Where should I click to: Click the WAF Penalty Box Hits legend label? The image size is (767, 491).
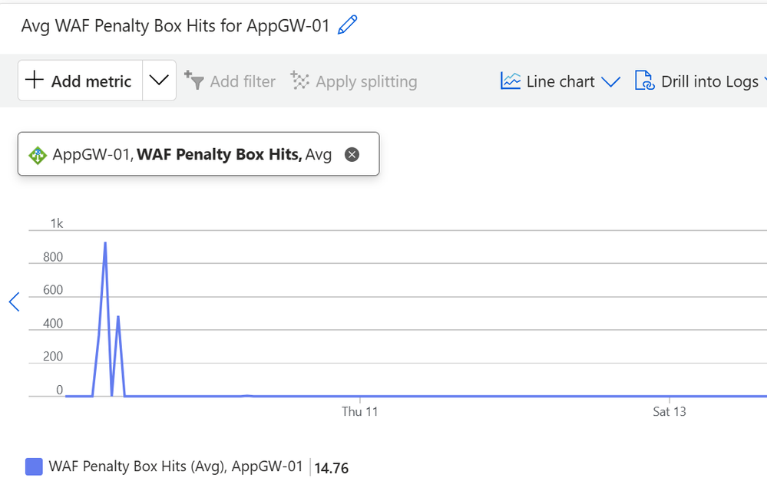coord(176,466)
